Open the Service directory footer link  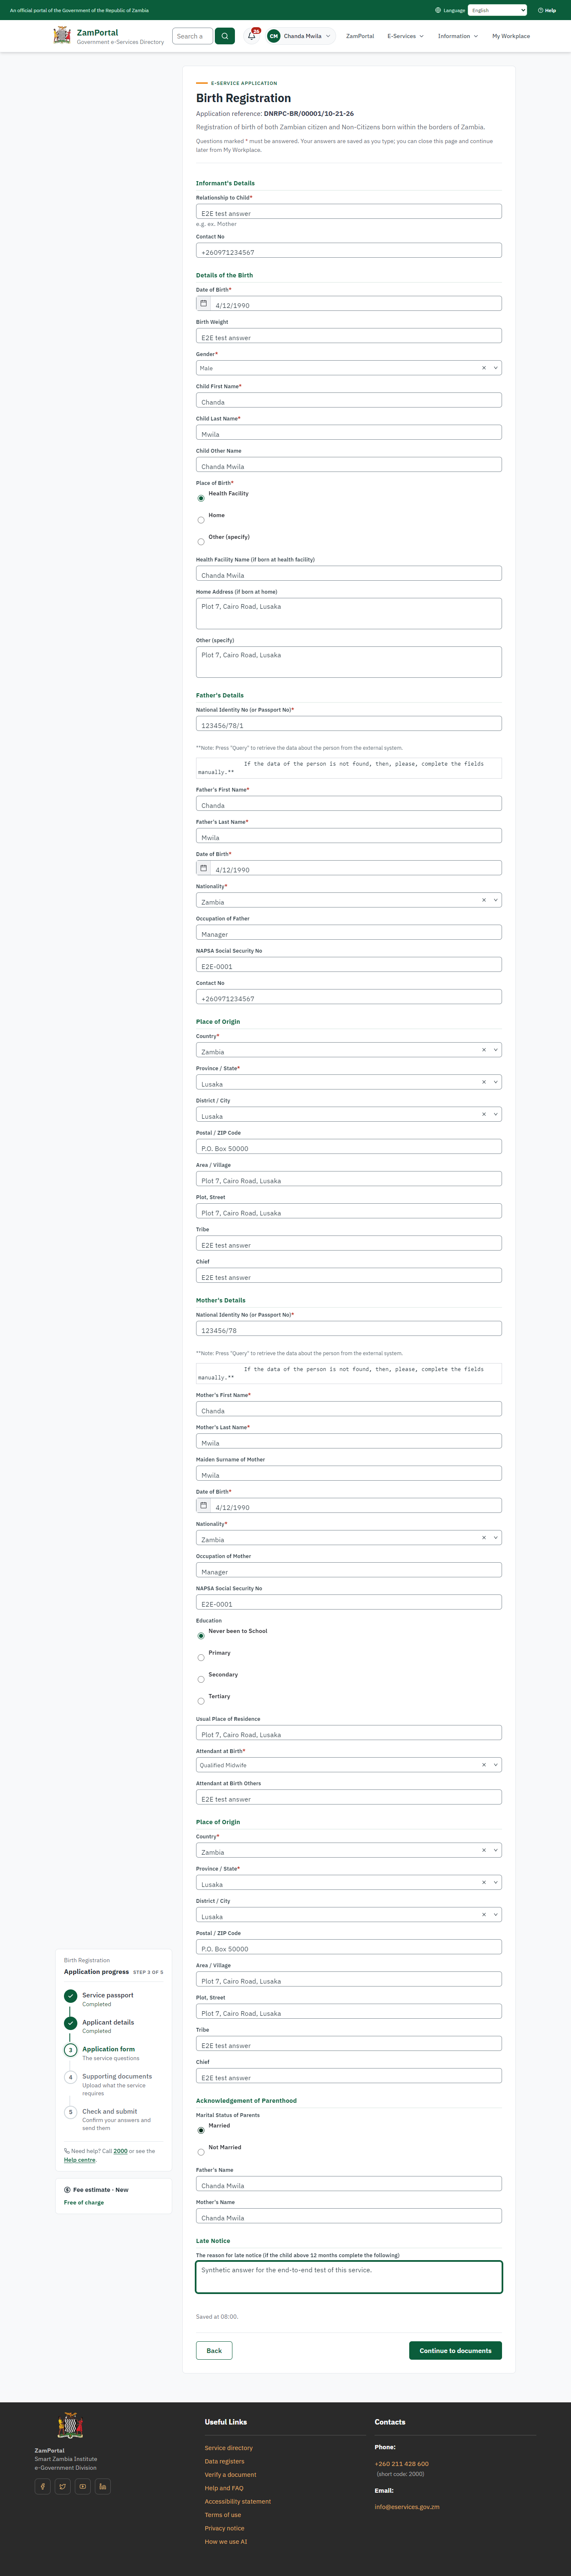(x=229, y=2448)
